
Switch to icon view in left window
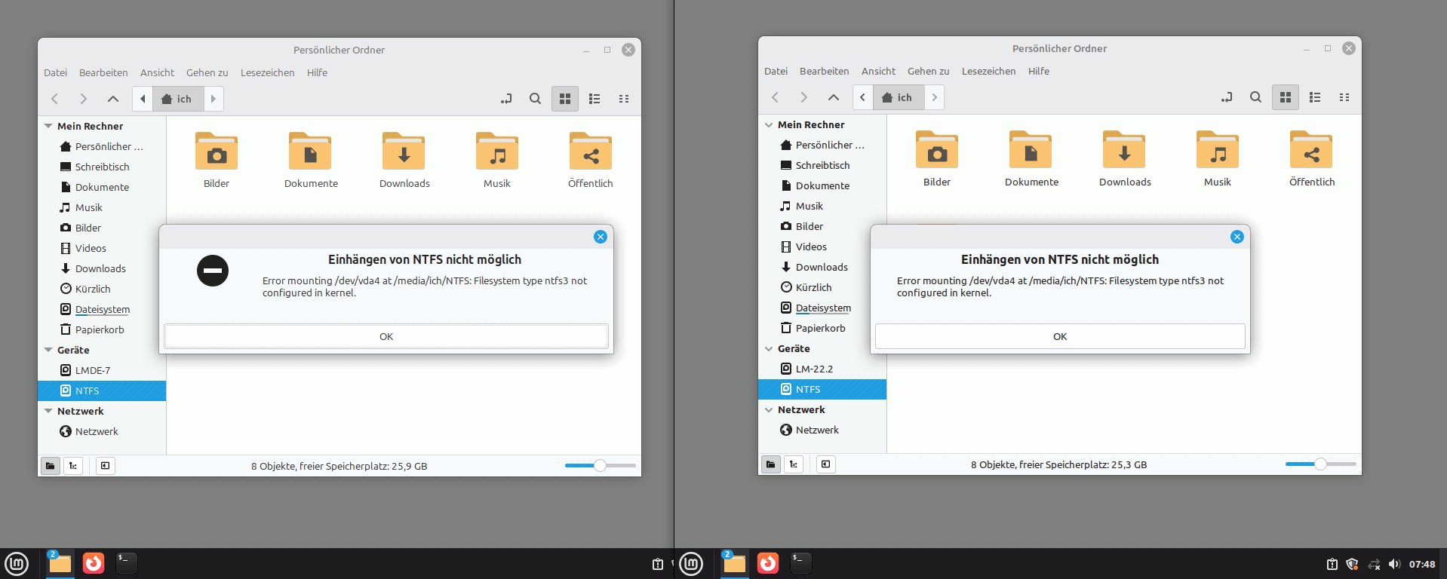(565, 99)
